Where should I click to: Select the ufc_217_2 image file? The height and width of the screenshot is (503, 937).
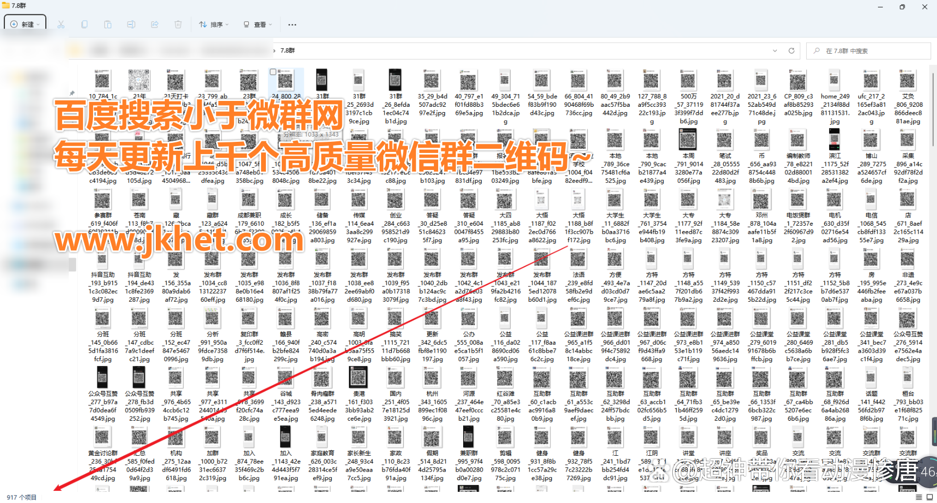click(x=871, y=96)
